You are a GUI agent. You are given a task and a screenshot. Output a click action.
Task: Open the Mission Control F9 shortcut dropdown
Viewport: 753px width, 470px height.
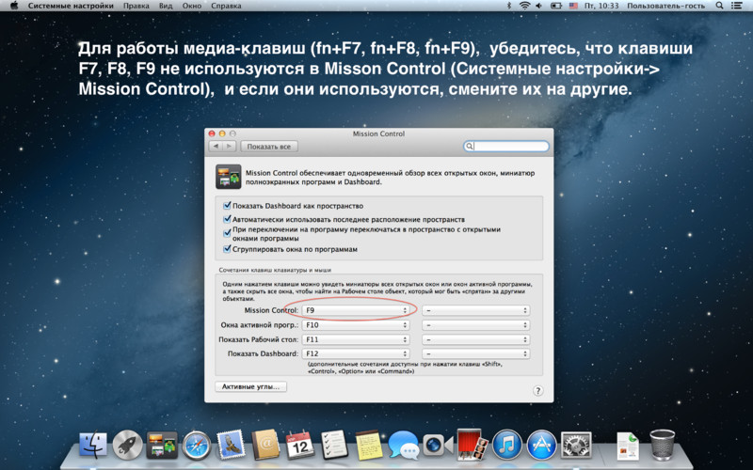click(356, 310)
